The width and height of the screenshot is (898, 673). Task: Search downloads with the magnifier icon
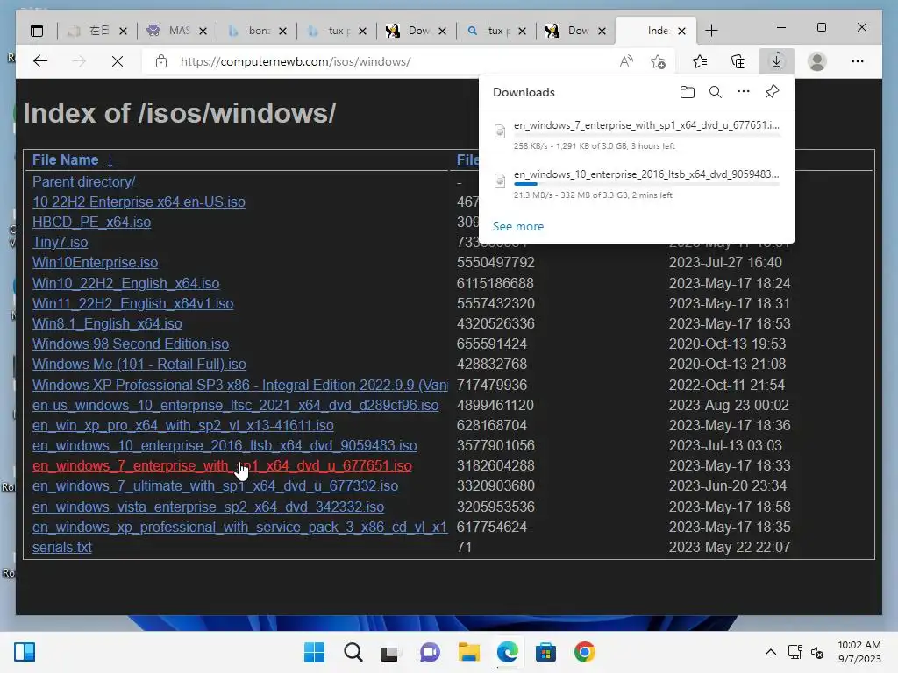coord(716,92)
